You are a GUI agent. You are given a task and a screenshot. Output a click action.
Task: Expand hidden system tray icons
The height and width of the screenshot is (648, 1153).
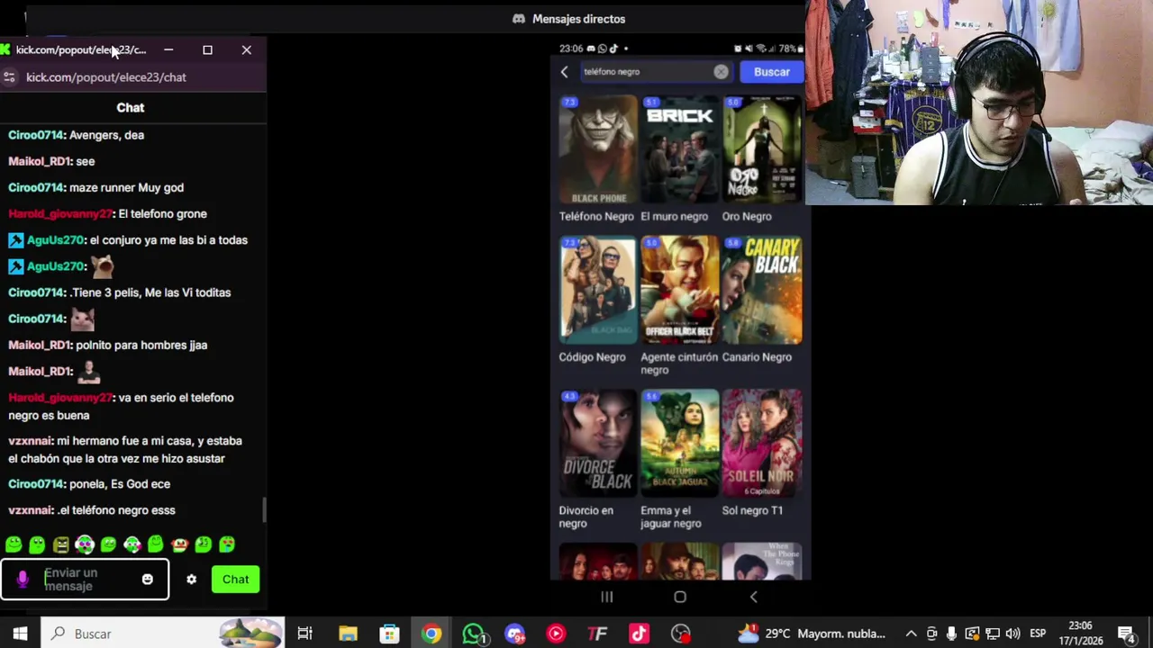coord(911,634)
